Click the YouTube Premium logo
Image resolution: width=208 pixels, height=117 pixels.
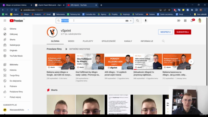pyautogui.click(x=16, y=20)
